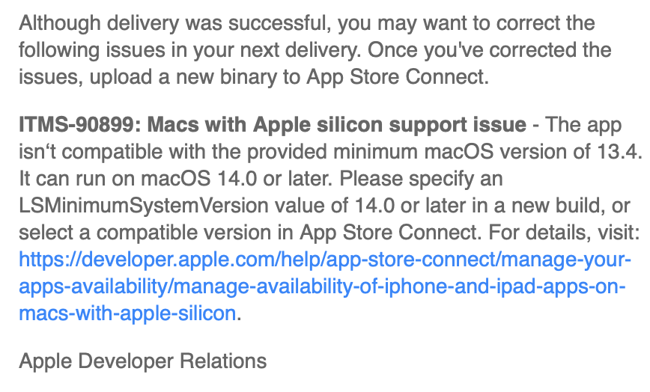Click the 'For details, visit:' text
This screenshot has width=650, height=392.
(564, 233)
